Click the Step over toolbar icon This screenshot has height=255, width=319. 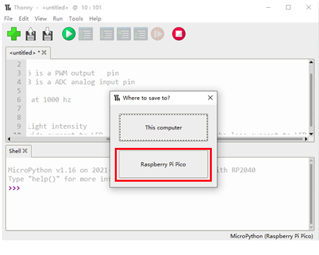(107, 34)
